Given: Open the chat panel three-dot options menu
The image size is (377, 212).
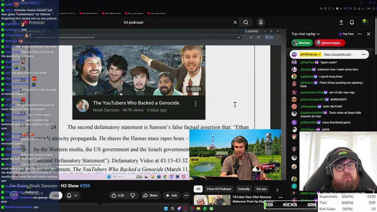Looking at the screenshot, I should [x=360, y=34].
